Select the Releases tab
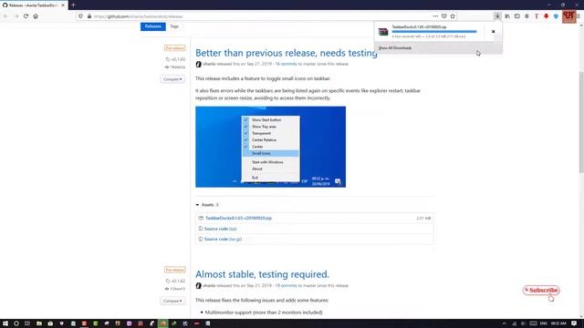 pyautogui.click(x=153, y=26)
